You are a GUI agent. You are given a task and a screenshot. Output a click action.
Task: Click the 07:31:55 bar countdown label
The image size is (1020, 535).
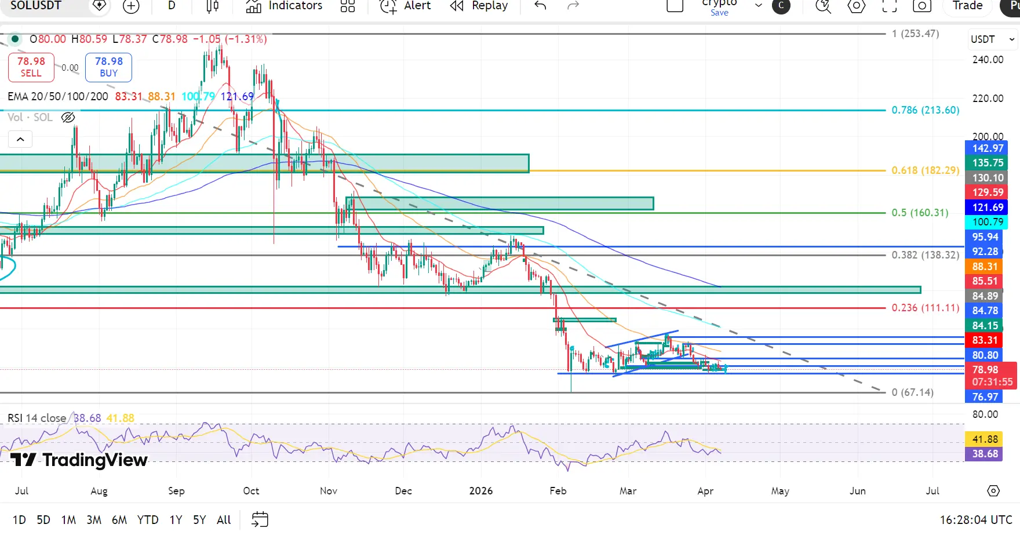click(992, 382)
